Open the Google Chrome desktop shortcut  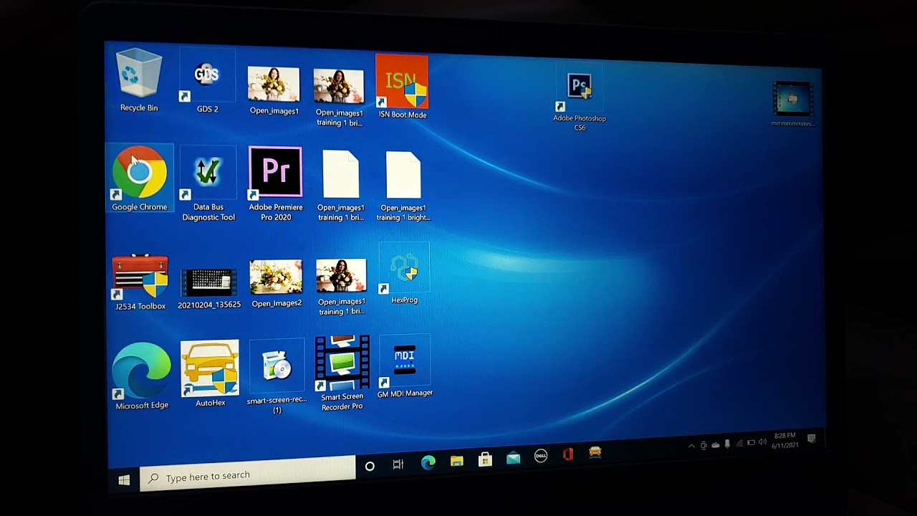pos(140,178)
